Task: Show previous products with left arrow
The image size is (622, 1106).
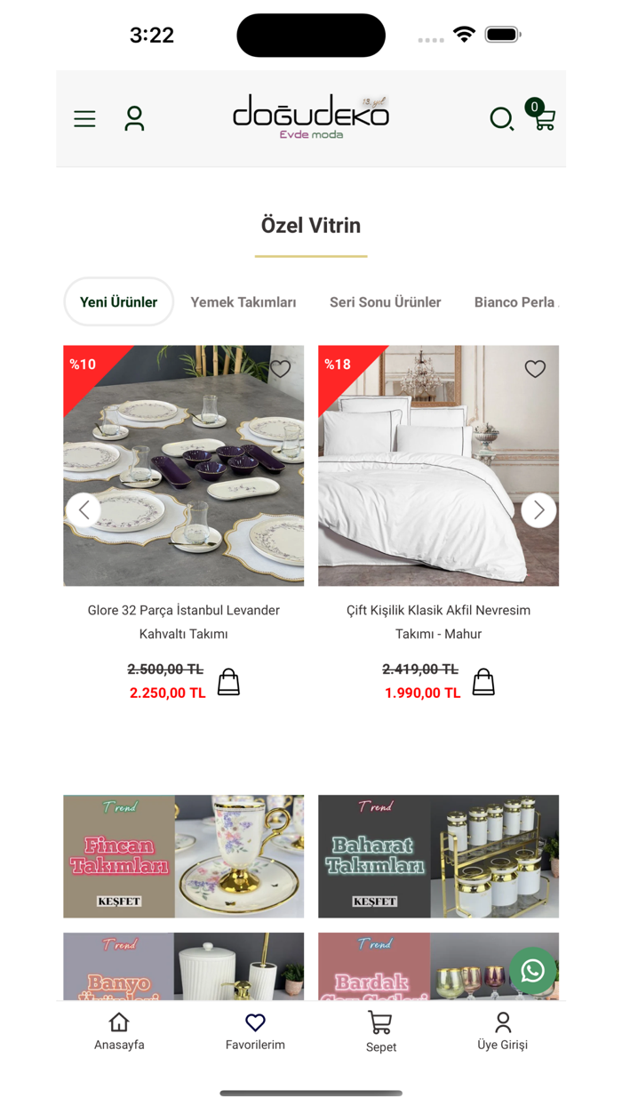Action: (84, 510)
